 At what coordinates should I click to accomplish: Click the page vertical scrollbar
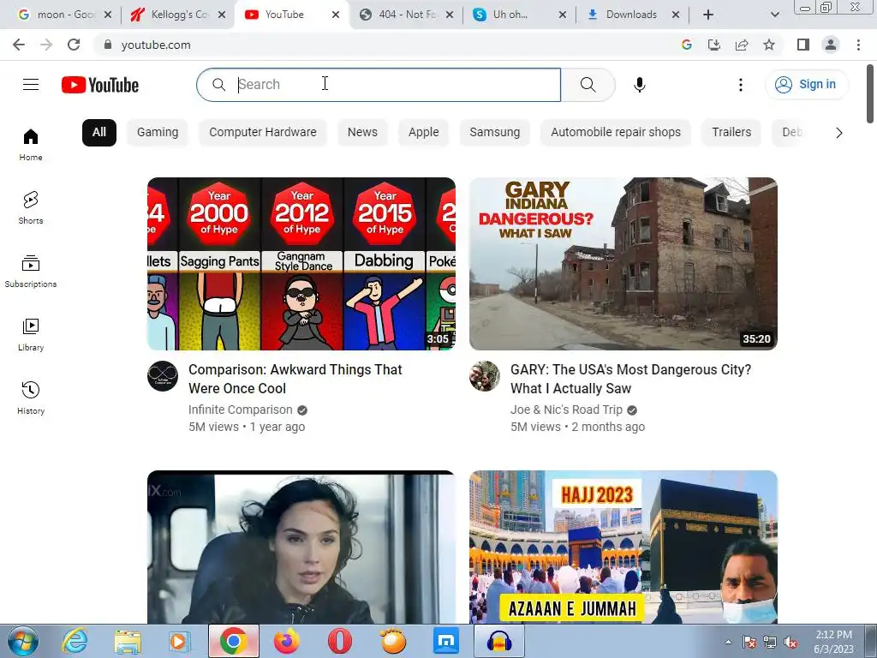click(870, 93)
